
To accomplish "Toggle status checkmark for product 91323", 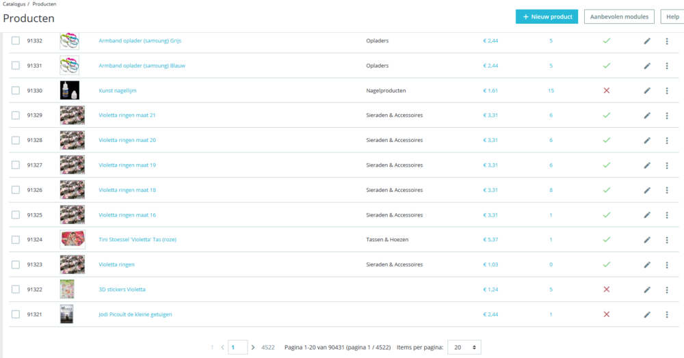I will point(606,264).
